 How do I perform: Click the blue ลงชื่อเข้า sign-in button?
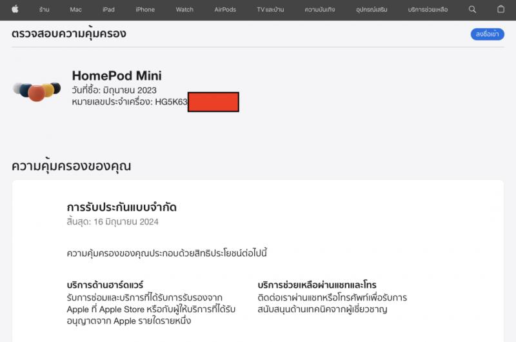pos(488,34)
